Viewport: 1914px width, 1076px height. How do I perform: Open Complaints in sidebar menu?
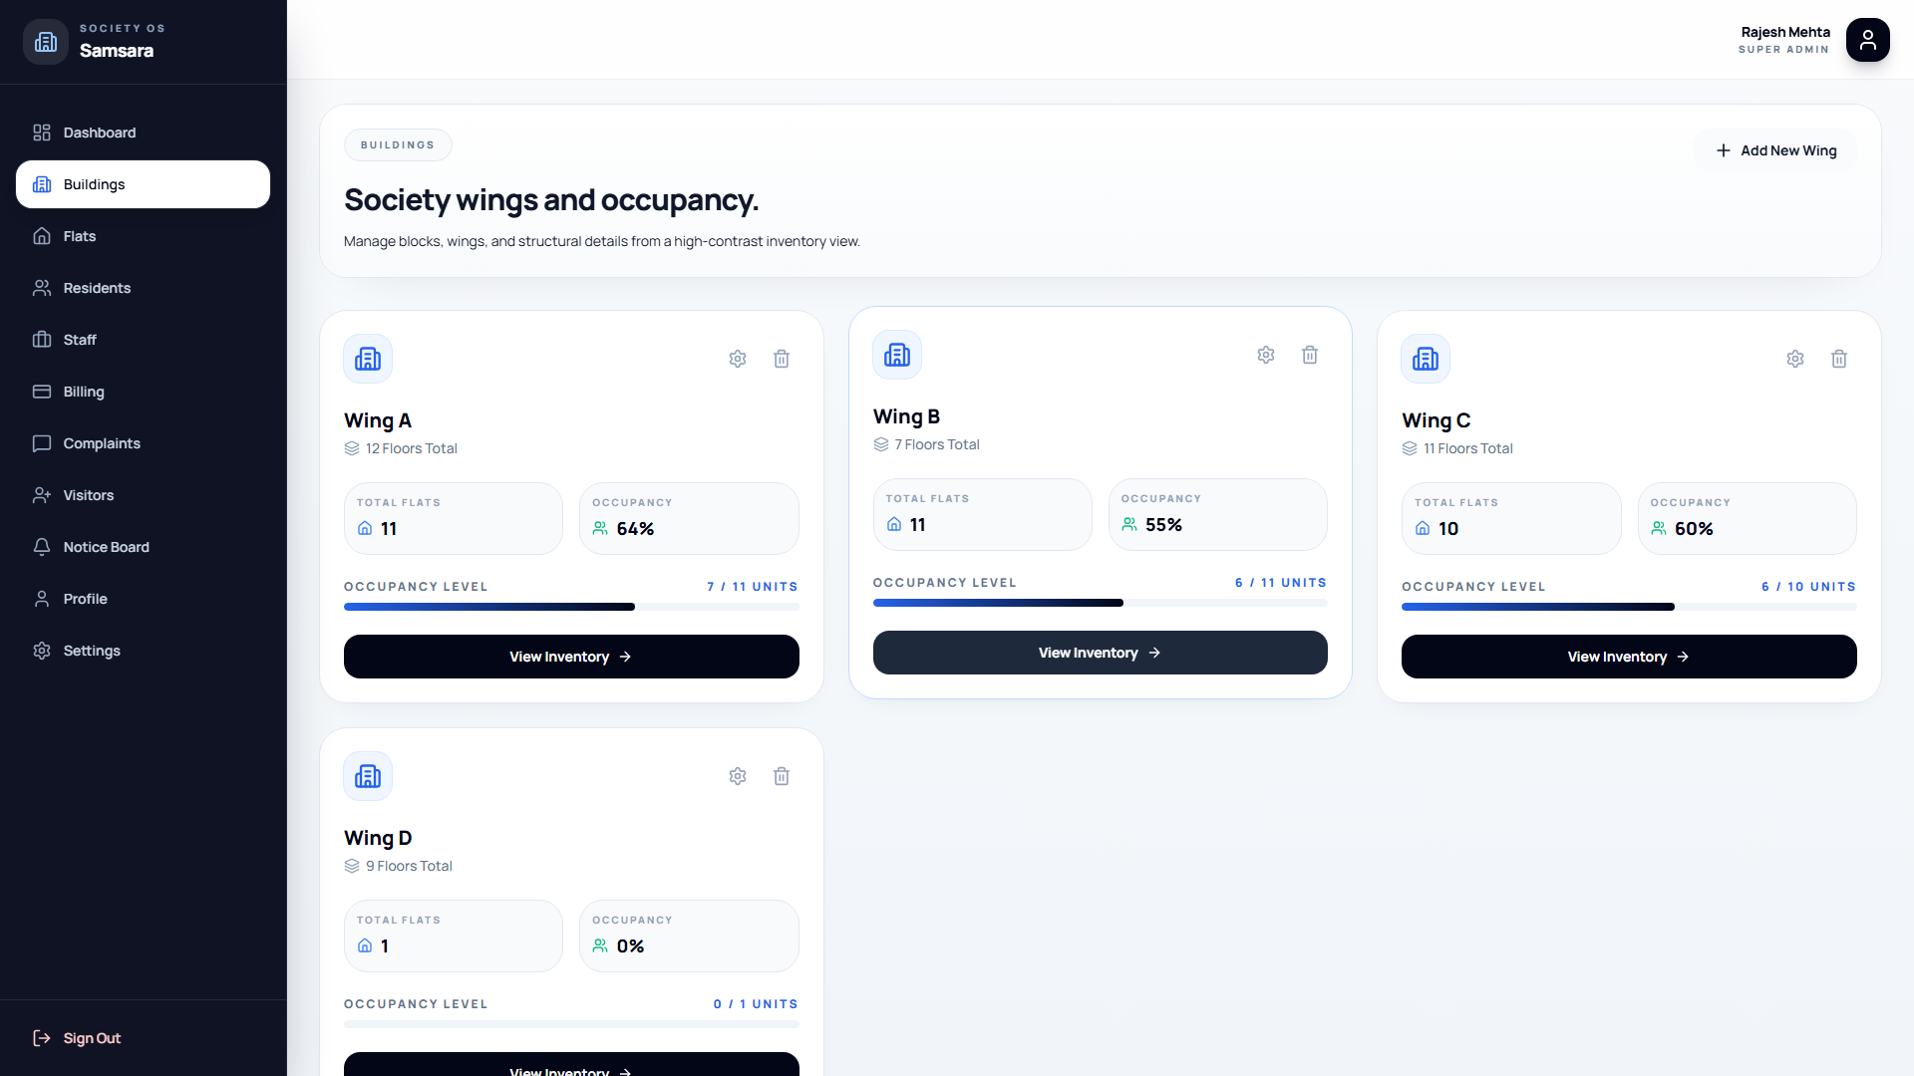[102, 443]
